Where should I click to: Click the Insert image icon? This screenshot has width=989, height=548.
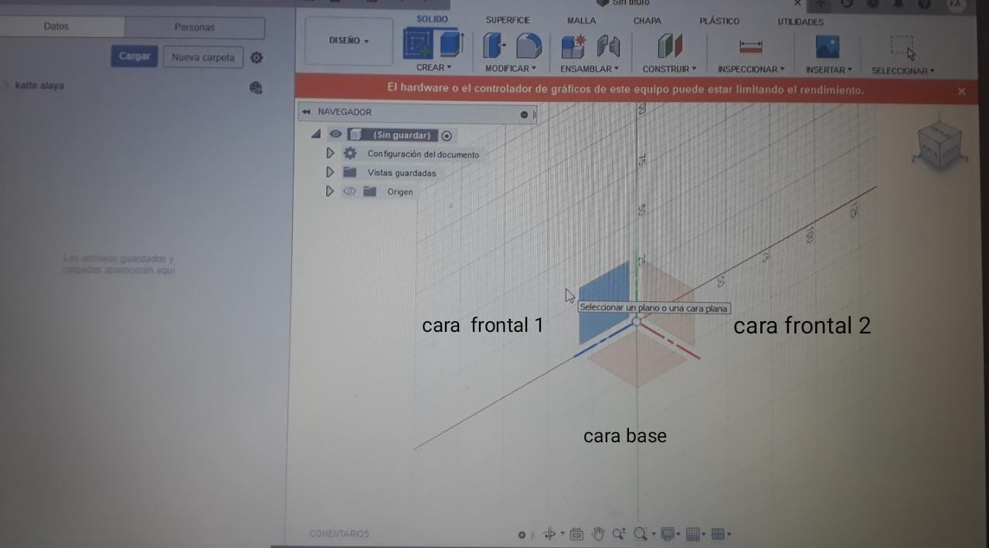pyautogui.click(x=828, y=47)
